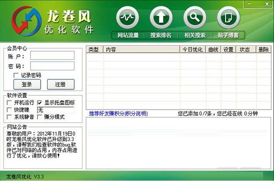Viewport: 274px width, 181px height.
Task: Click the 登录 button
Action: pyautogui.click(x=27, y=85)
